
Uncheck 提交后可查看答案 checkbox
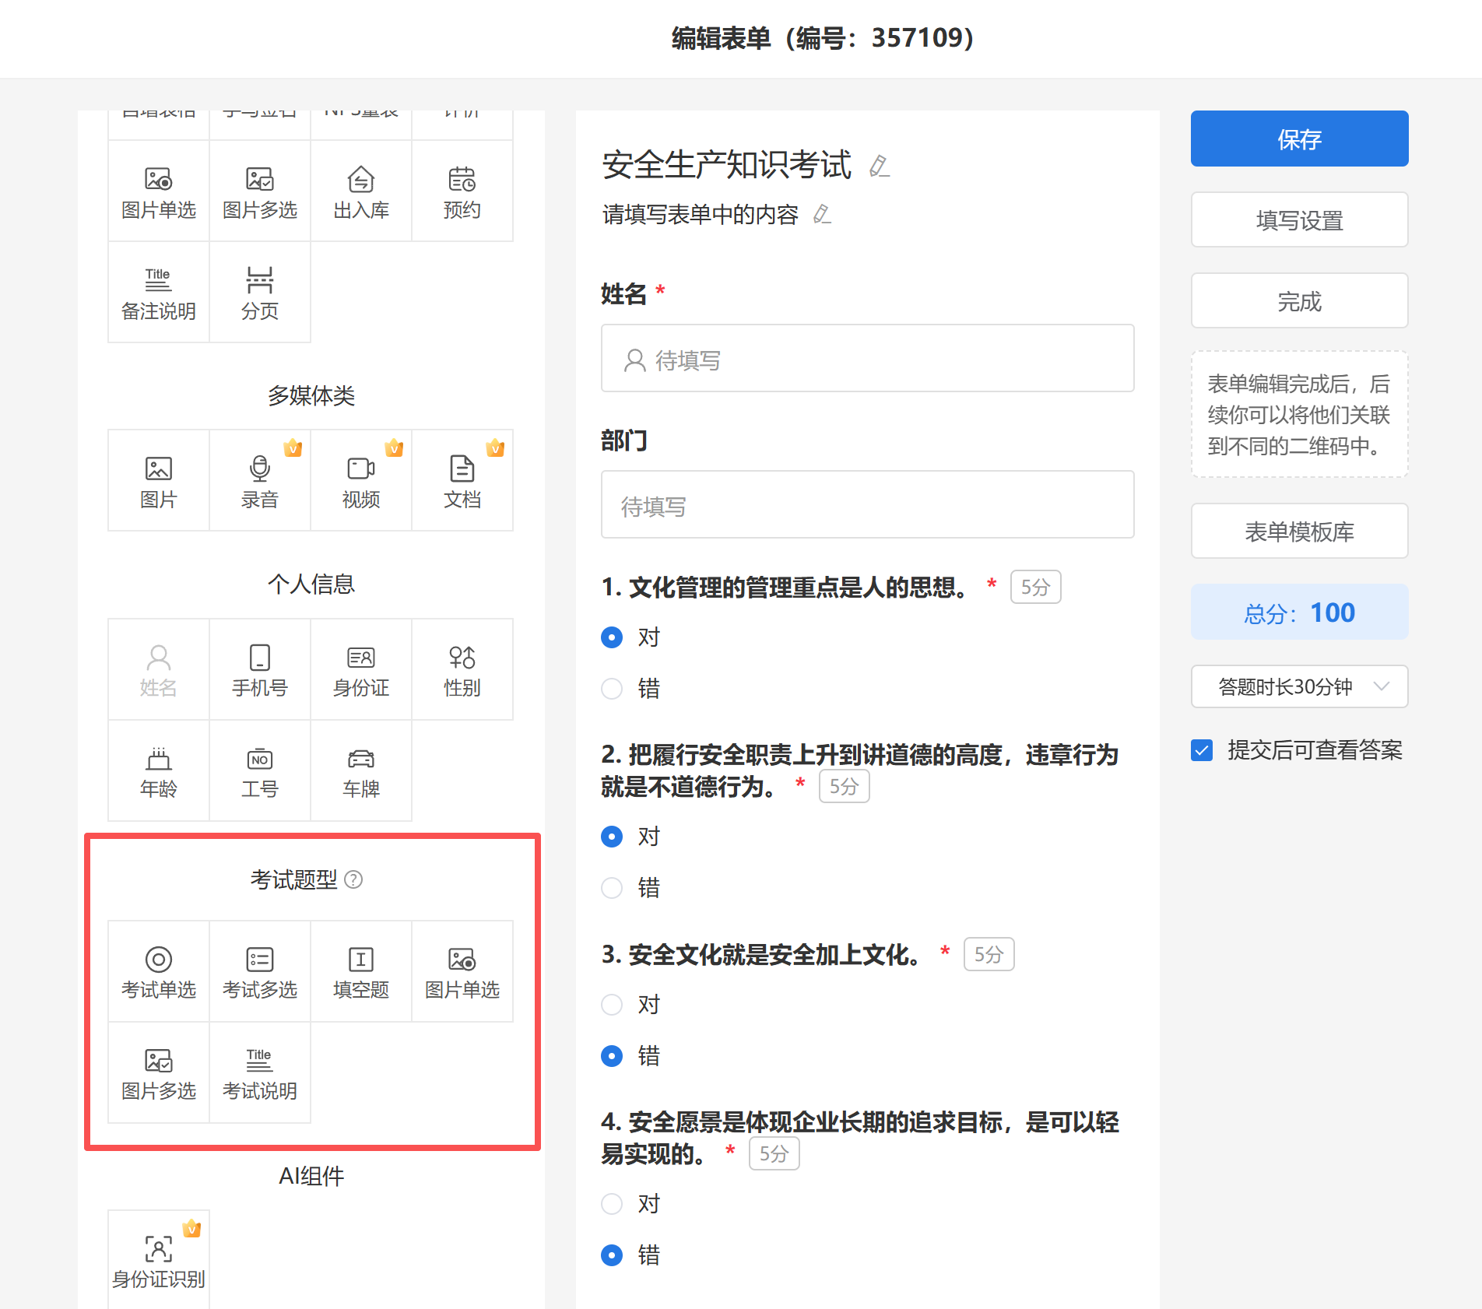[1202, 750]
